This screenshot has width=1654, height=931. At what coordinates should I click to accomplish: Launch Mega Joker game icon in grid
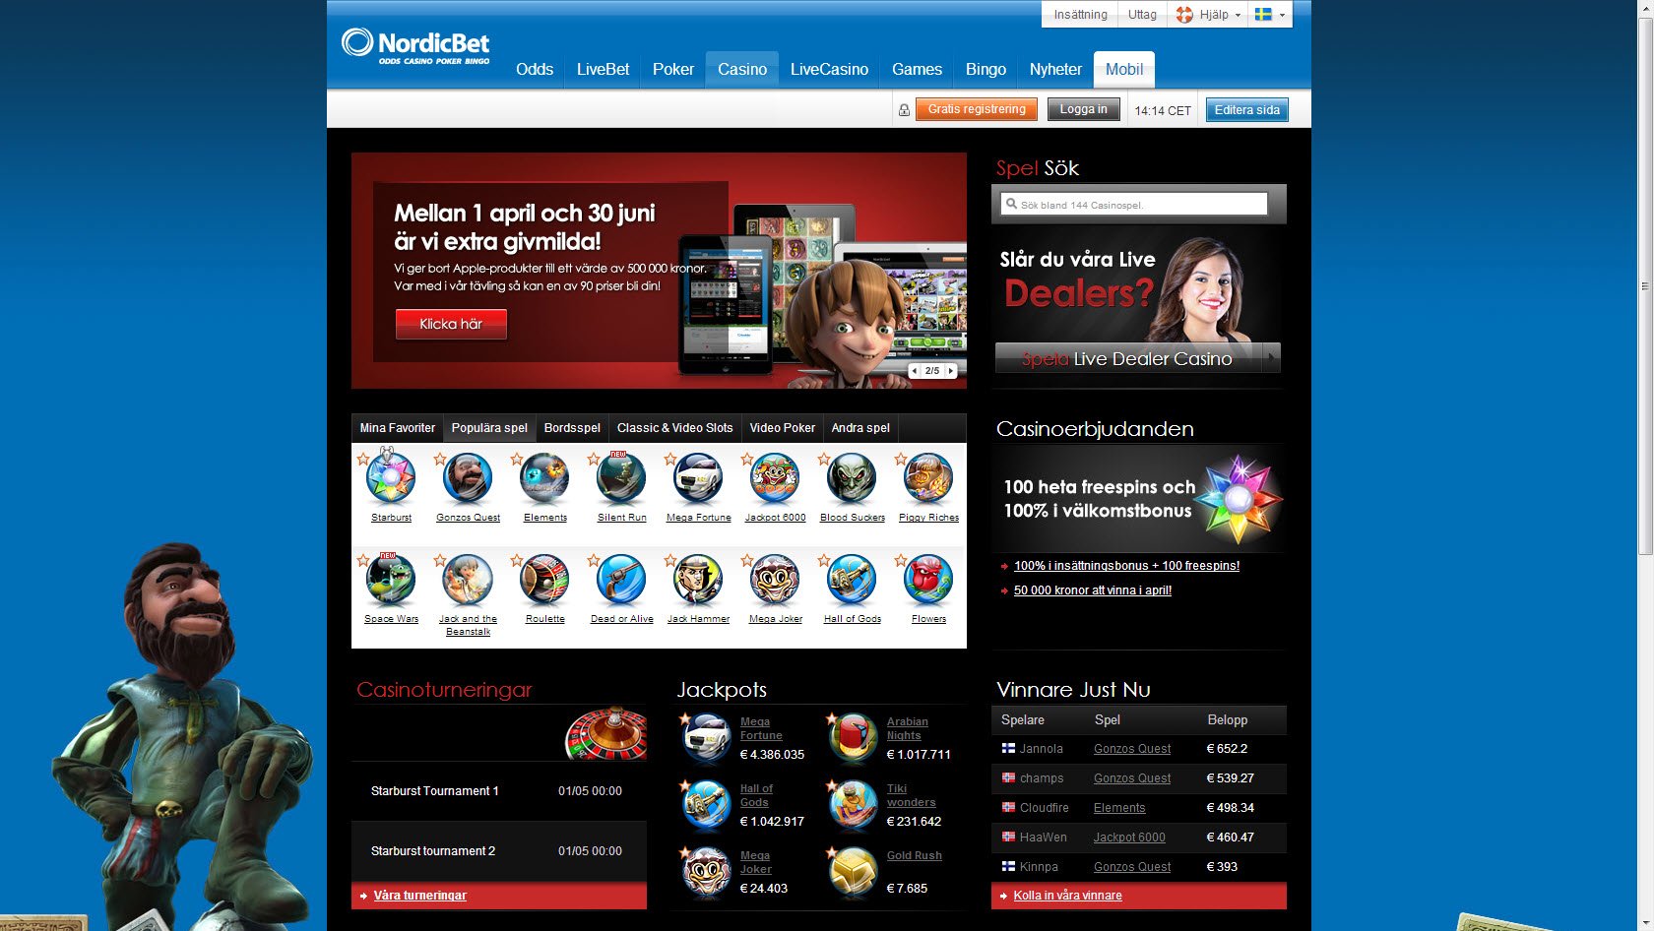tap(775, 580)
